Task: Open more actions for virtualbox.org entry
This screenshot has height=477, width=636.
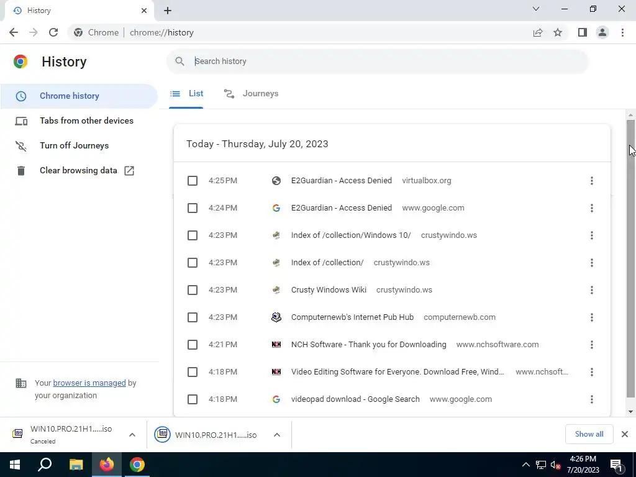Action: tap(592, 181)
